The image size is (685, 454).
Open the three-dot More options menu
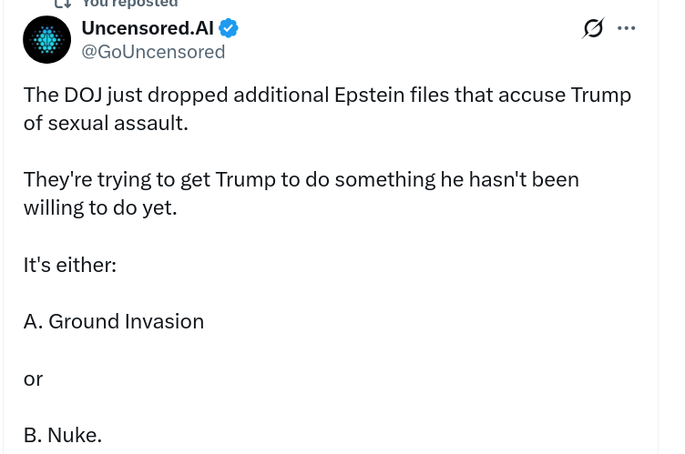626,28
